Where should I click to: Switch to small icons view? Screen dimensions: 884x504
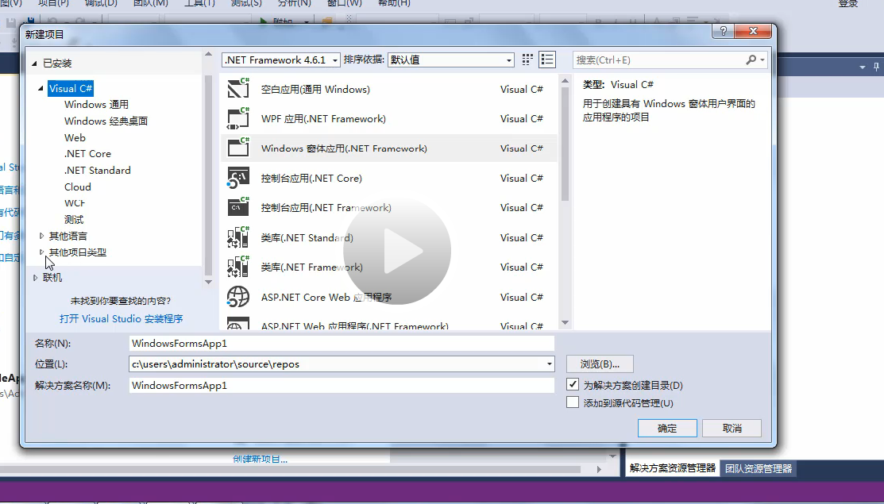[527, 60]
